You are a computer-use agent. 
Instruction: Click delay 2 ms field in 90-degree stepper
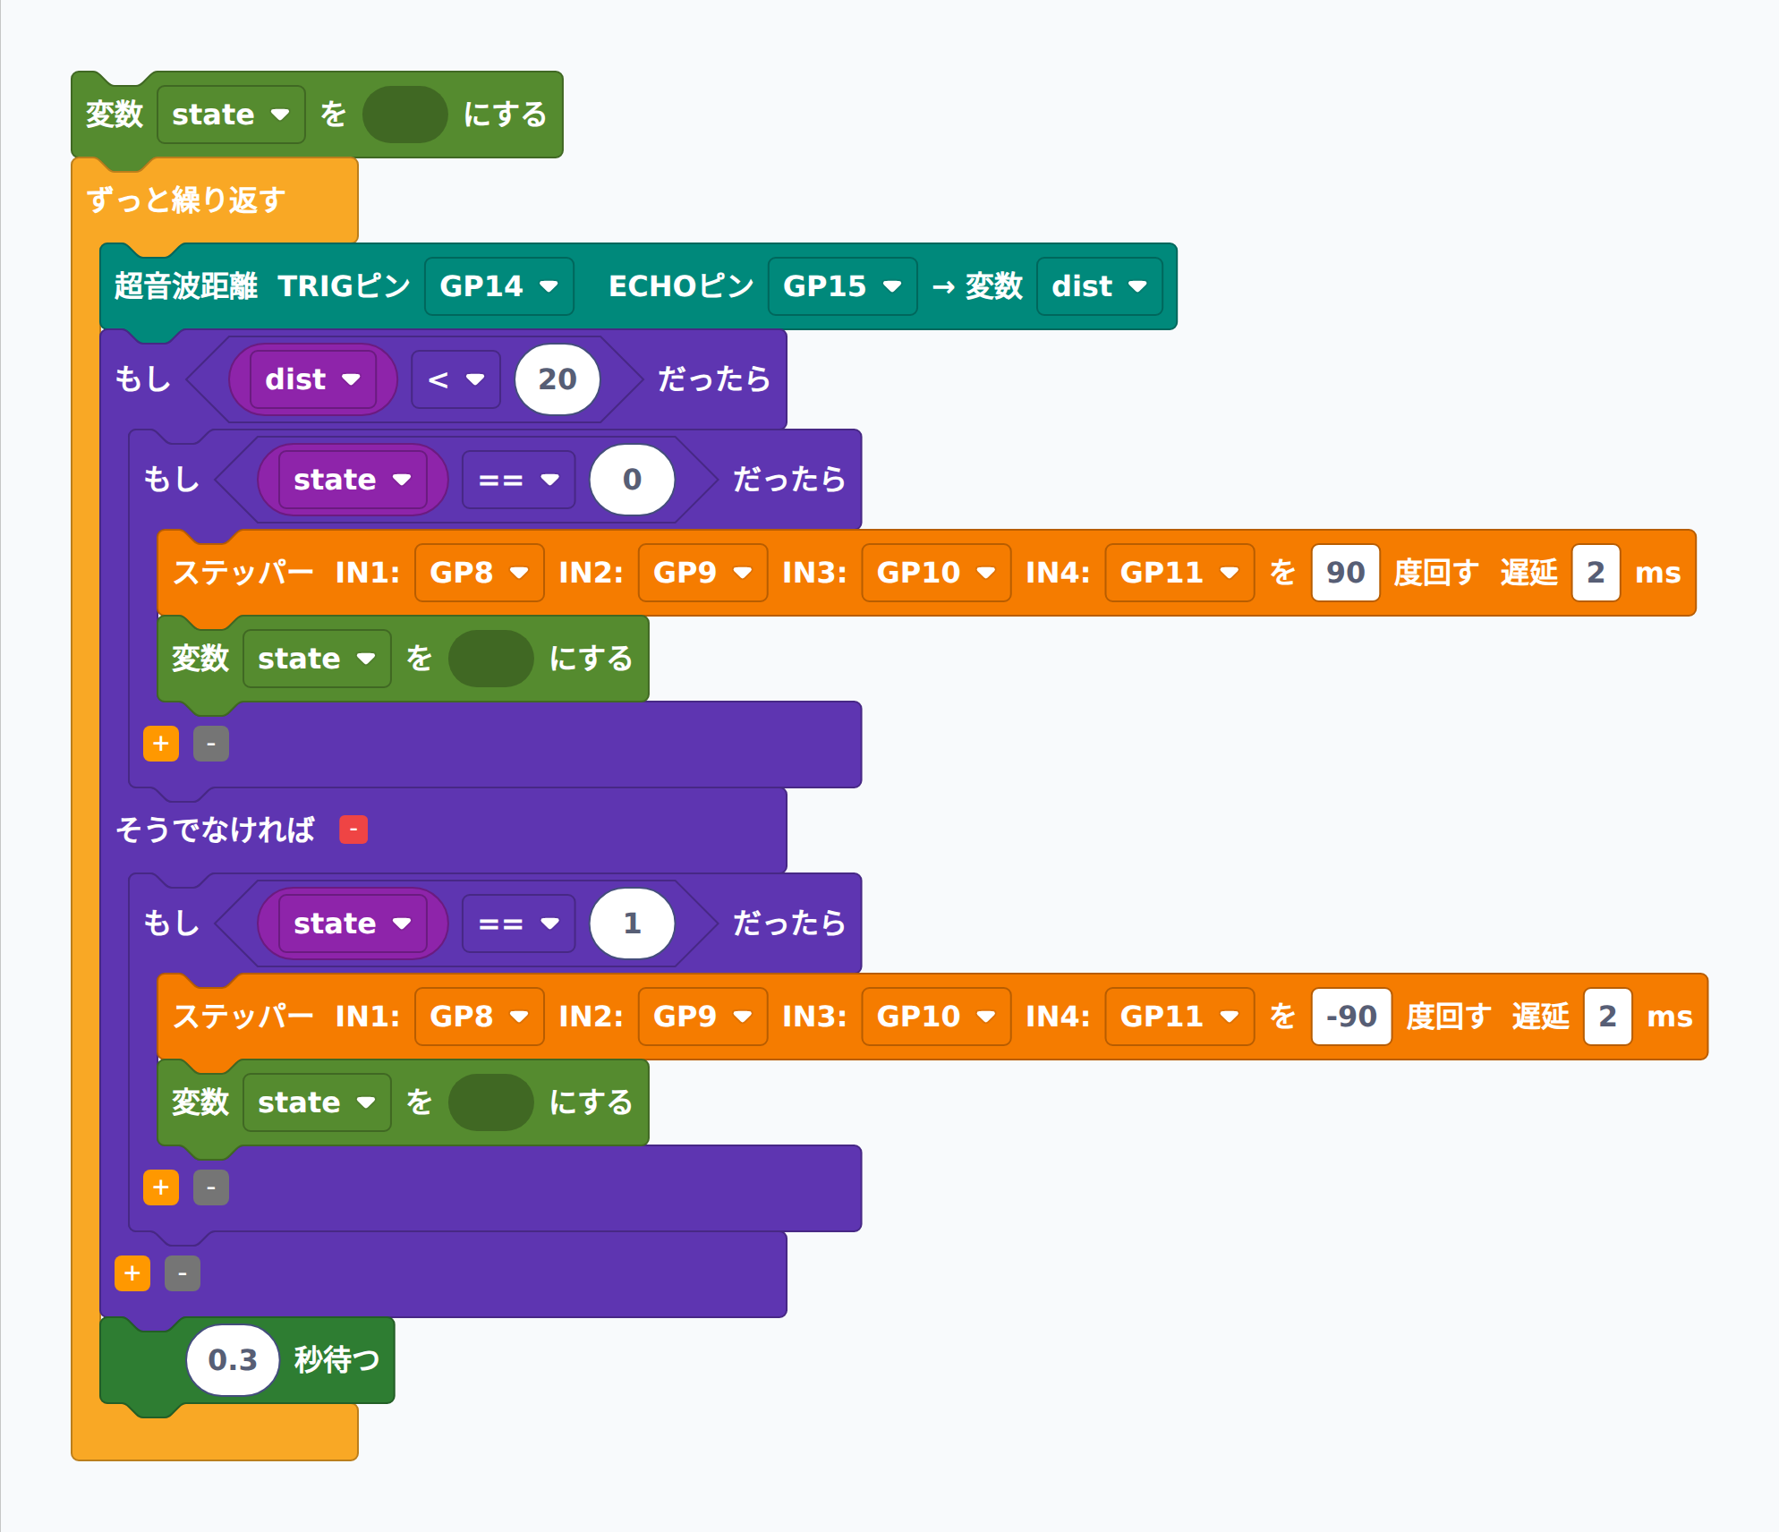click(x=1596, y=573)
